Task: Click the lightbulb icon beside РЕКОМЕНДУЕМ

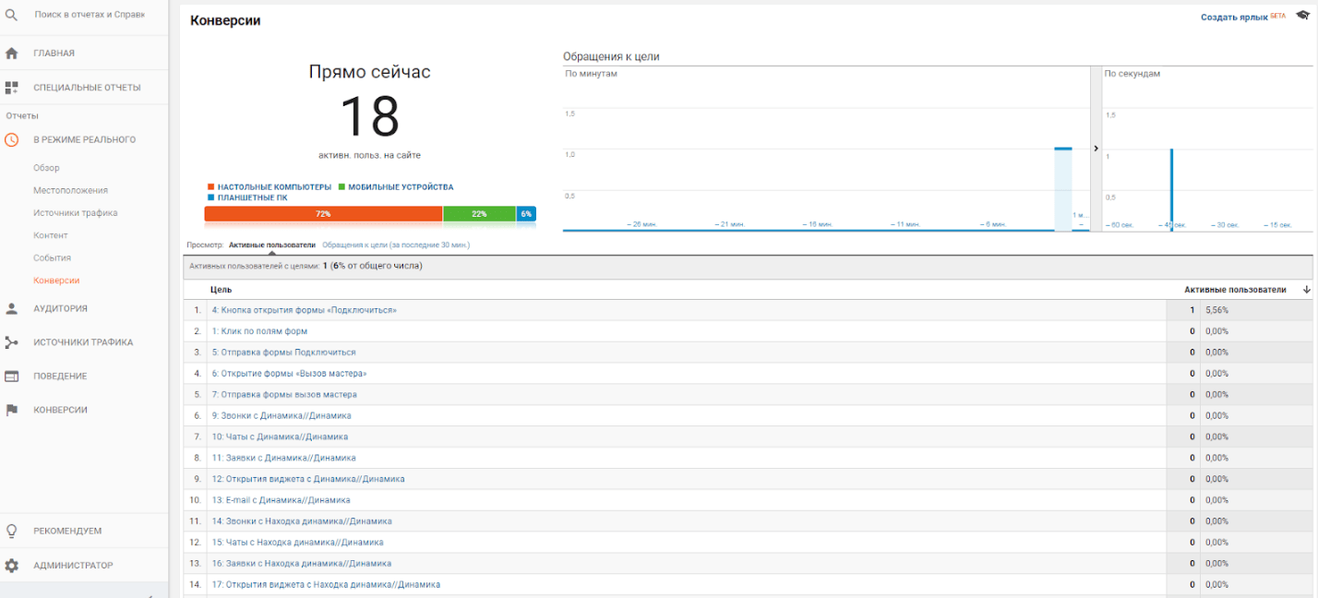Action: [11, 531]
